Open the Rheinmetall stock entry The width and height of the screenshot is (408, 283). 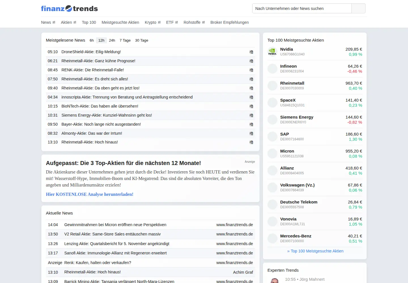[x=315, y=85]
